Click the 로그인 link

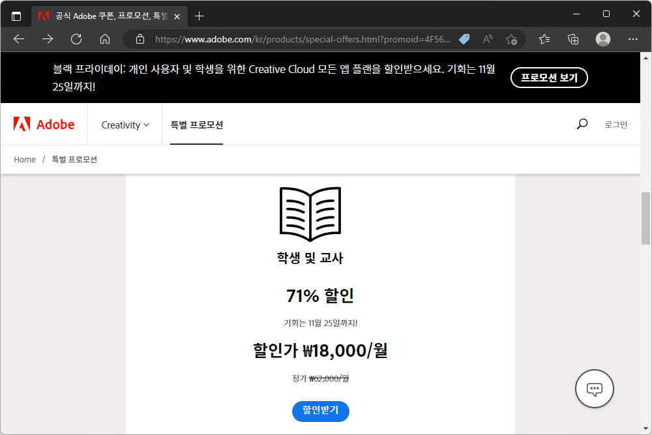point(616,125)
